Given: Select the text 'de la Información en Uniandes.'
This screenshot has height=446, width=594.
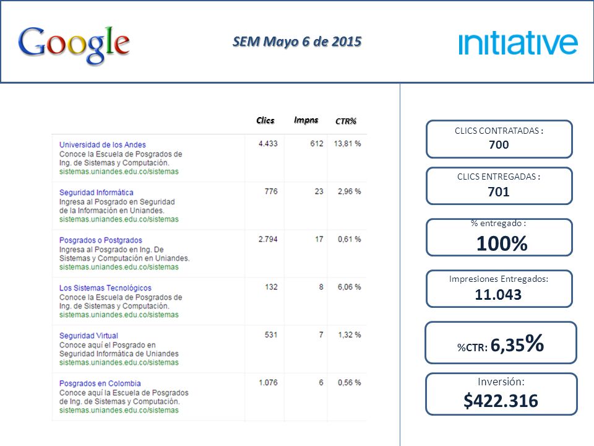Looking at the screenshot, I should pyautogui.click(x=112, y=211).
